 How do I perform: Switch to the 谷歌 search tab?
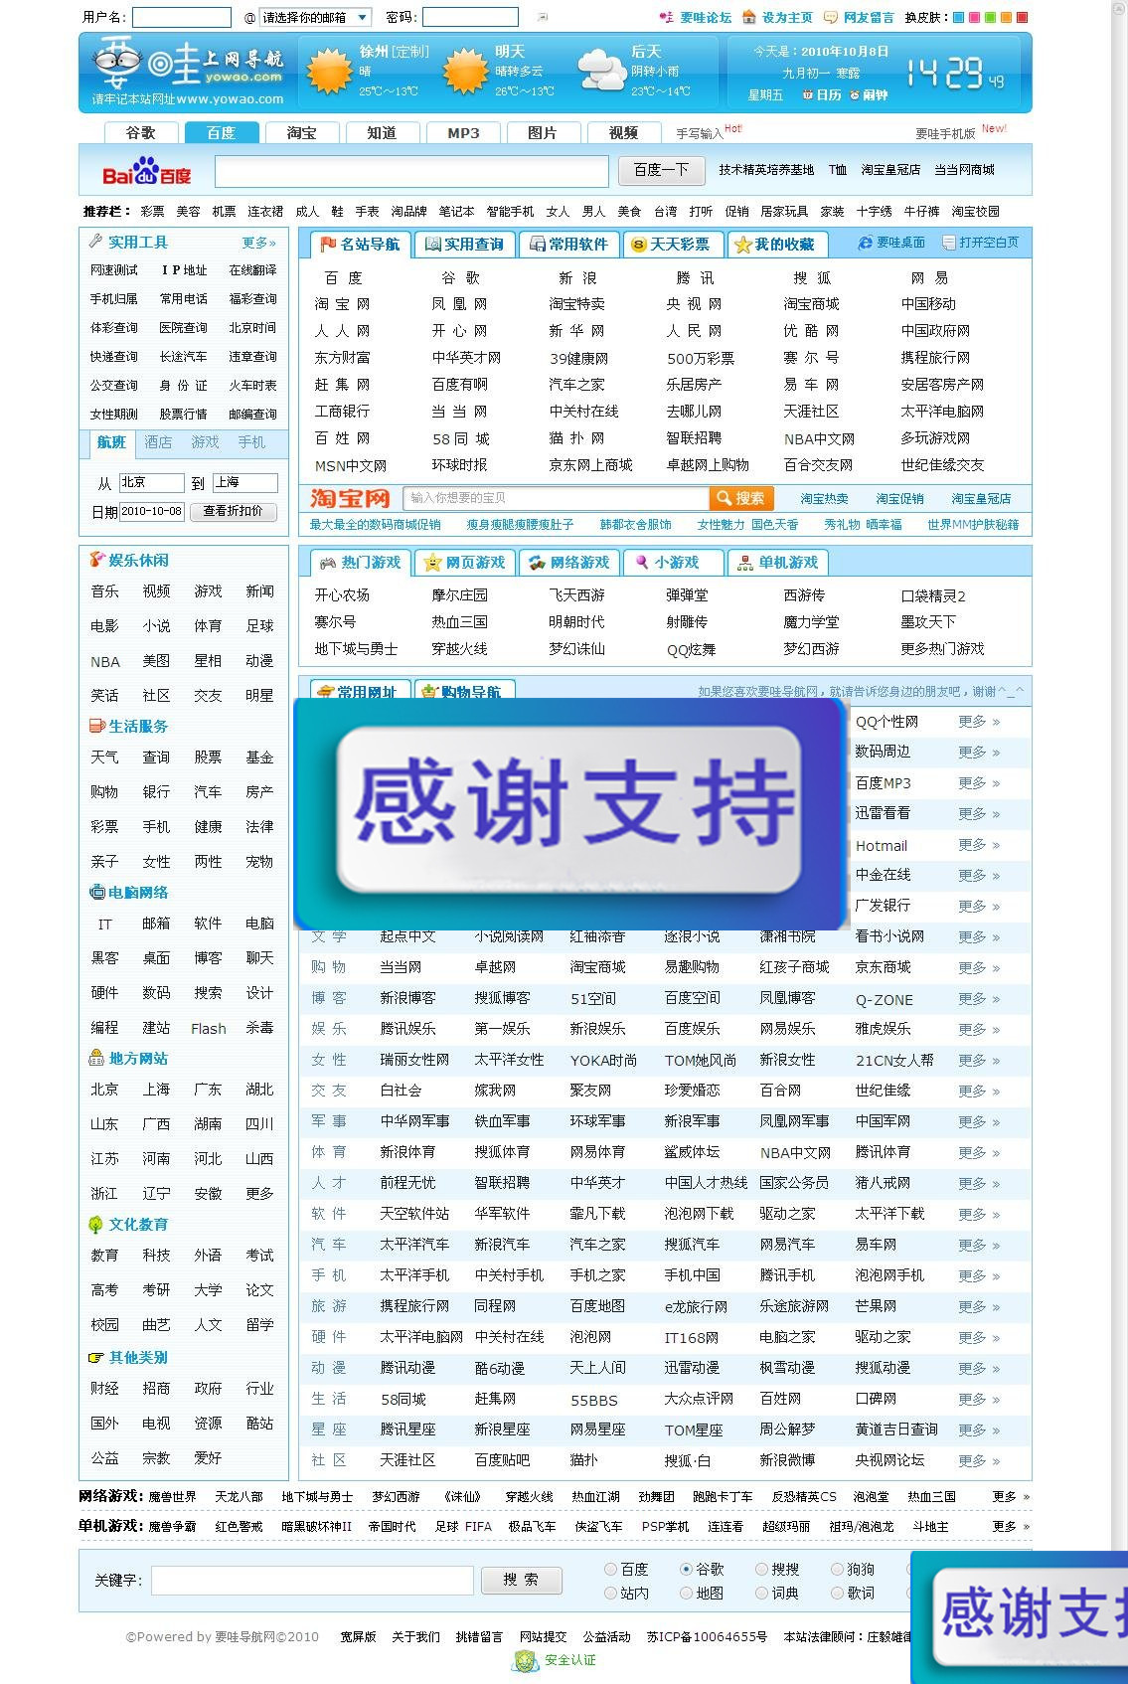[140, 132]
